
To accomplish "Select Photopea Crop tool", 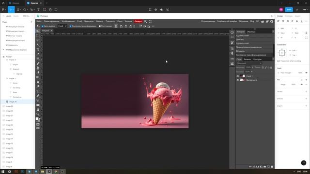I will click(38, 49).
